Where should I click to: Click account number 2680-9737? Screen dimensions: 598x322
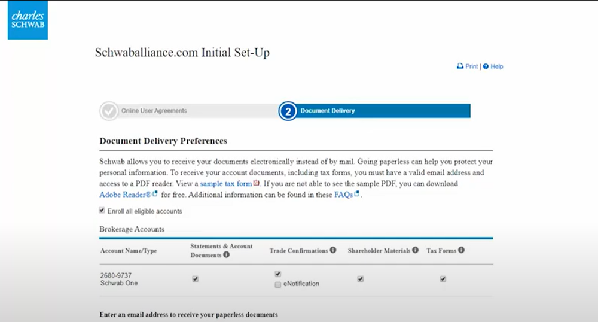point(116,275)
